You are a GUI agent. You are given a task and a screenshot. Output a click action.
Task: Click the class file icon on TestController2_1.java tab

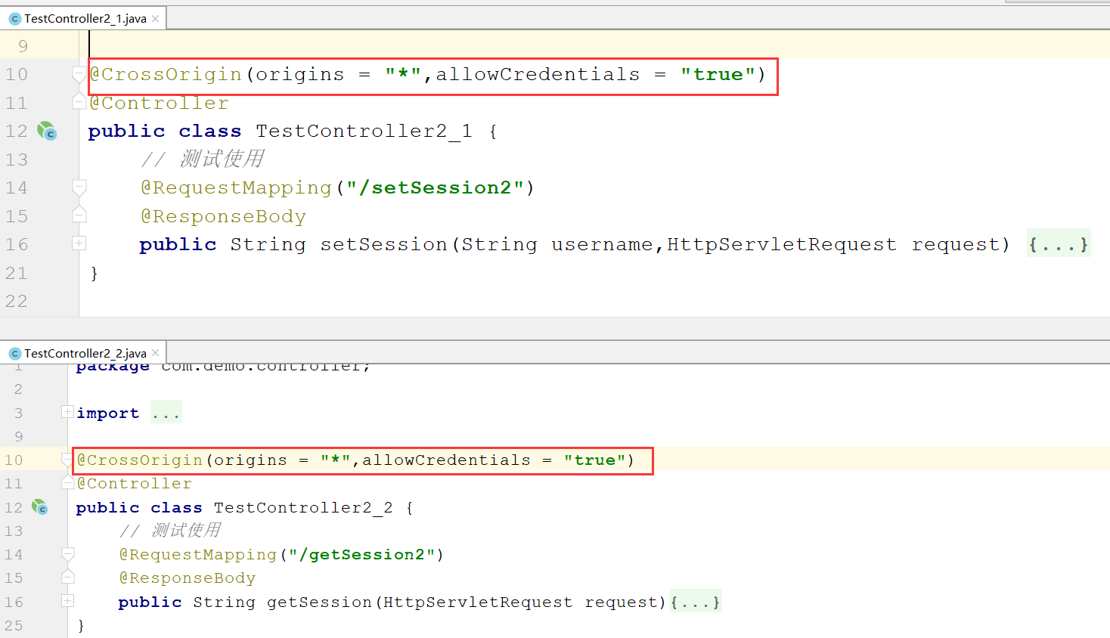(x=14, y=19)
